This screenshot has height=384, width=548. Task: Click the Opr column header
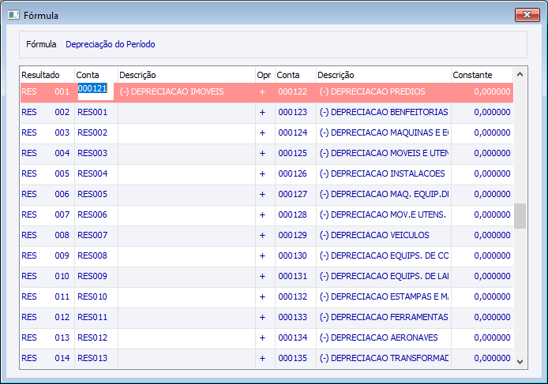(264, 75)
